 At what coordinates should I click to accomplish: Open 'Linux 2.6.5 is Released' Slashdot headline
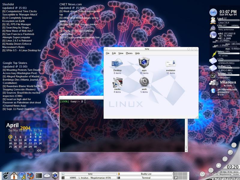pos(17,40)
